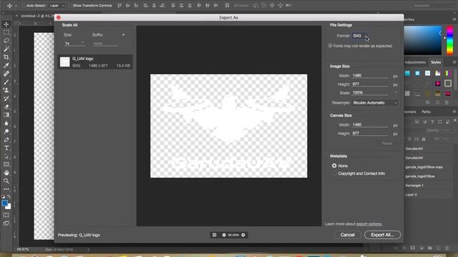The image size is (458, 257).
Task: Select the Brush tool
Action: (x=6, y=82)
